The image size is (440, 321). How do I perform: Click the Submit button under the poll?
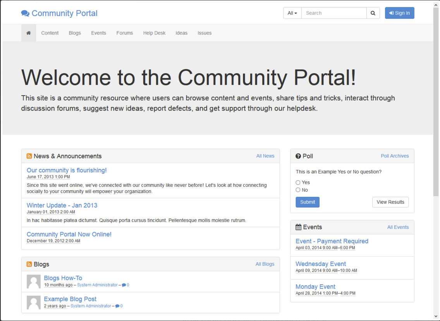[308, 202]
